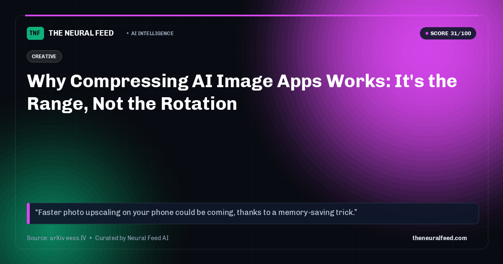Select the CREATIVE category tag
Image resolution: width=503 pixels, height=264 pixels.
[x=44, y=56]
